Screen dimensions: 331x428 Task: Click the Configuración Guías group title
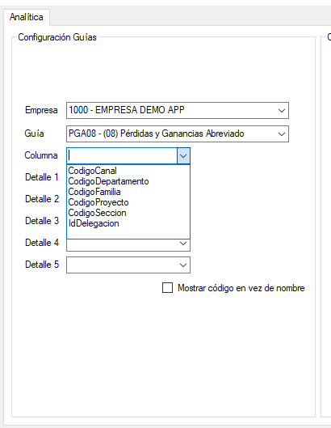[57, 37]
